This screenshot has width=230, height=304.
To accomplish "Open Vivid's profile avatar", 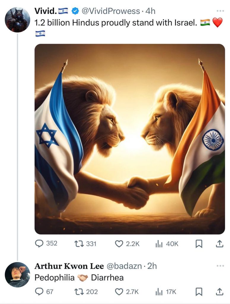I will pos(18,20).
